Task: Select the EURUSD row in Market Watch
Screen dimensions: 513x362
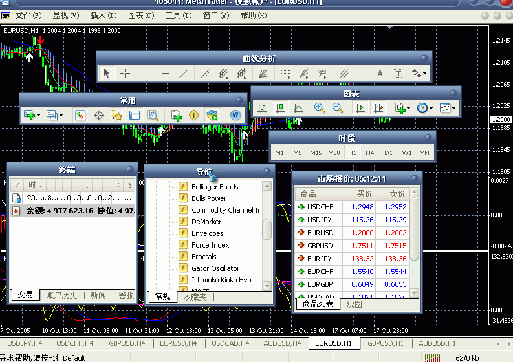Action: tap(353, 233)
